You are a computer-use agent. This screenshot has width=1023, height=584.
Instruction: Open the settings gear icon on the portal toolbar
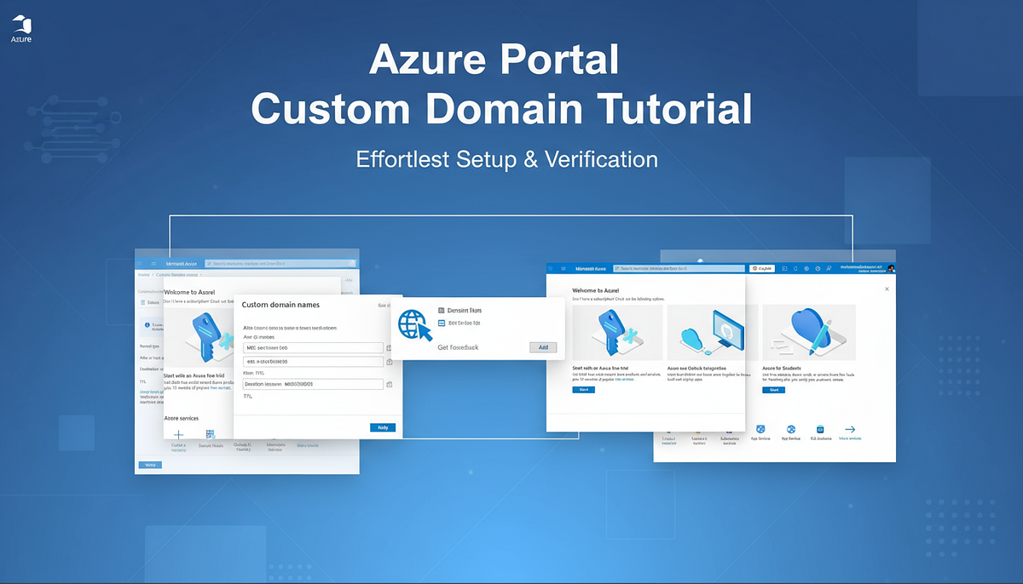(806, 267)
